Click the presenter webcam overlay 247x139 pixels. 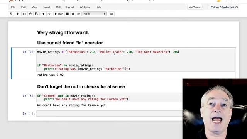[x=215, y=109]
